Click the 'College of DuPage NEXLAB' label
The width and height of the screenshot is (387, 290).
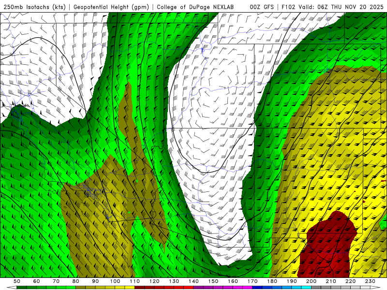click(195, 7)
